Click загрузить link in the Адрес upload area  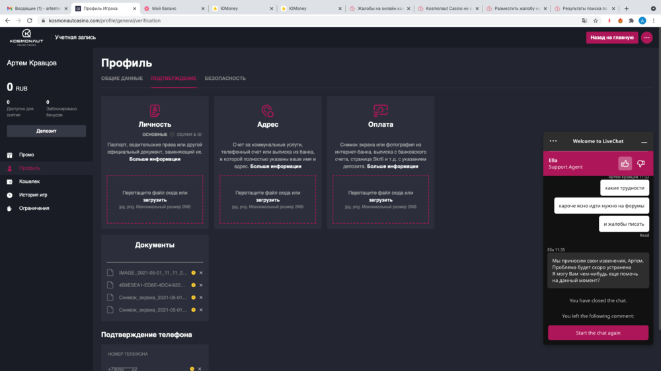267,199
